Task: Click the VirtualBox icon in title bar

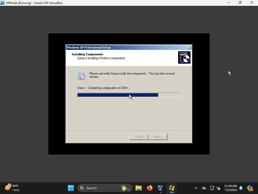Action: point(3,3)
